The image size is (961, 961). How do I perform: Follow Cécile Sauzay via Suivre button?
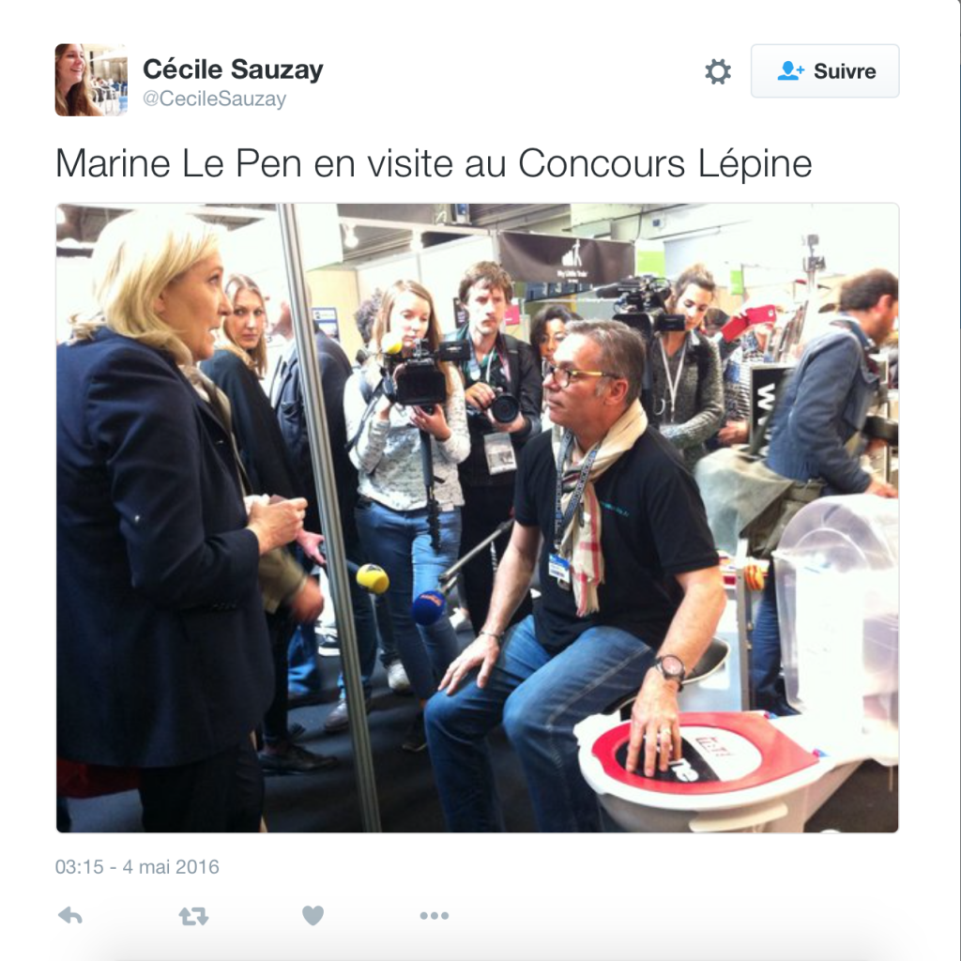(825, 71)
